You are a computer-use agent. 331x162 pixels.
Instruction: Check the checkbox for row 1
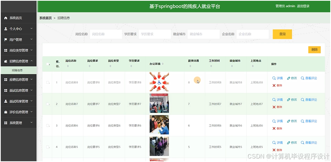tap(48, 82)
